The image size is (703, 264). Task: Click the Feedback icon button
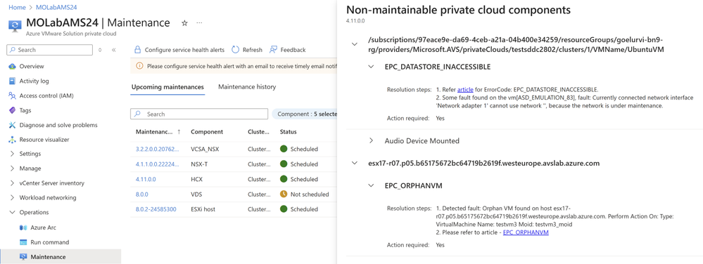[x=273, y=50]
